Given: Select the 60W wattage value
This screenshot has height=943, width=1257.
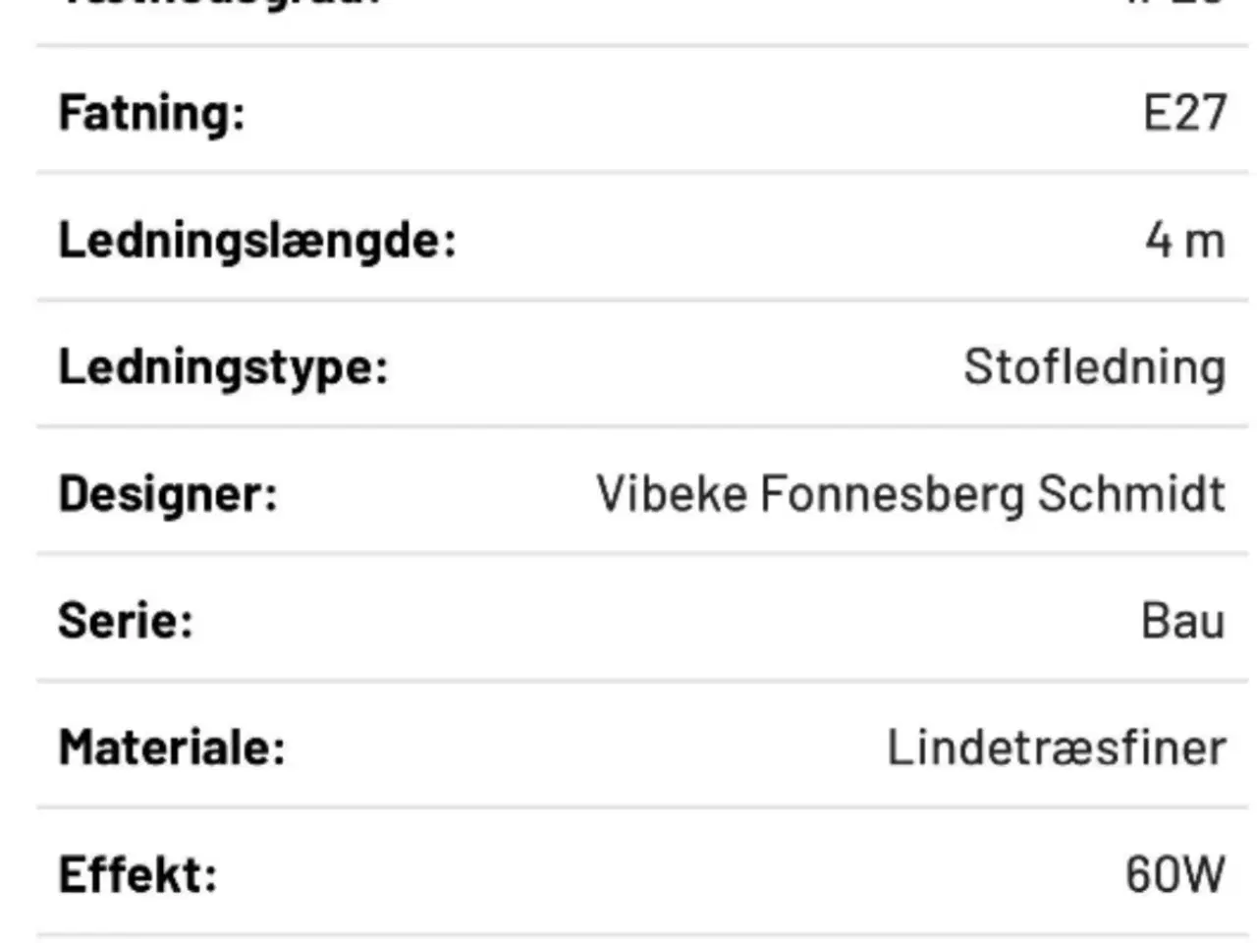Looking at the screenshot, I should point(1175,873).
